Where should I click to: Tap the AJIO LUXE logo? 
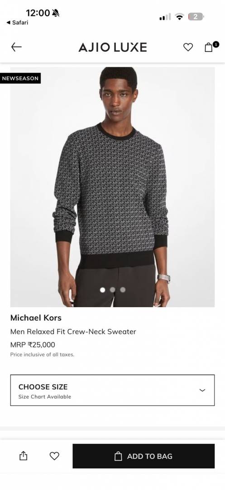(x=112, y=47)
